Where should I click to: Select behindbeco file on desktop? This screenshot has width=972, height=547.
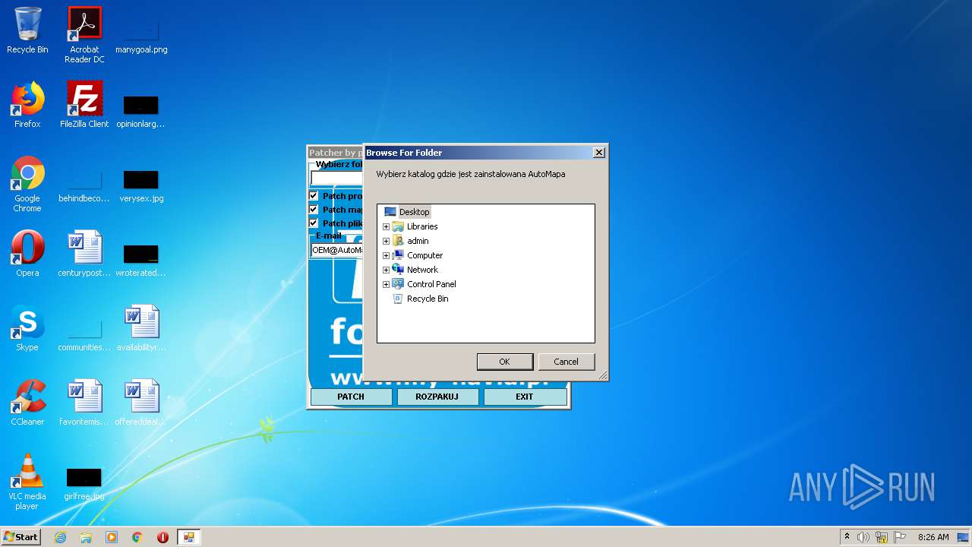point(84,185)
